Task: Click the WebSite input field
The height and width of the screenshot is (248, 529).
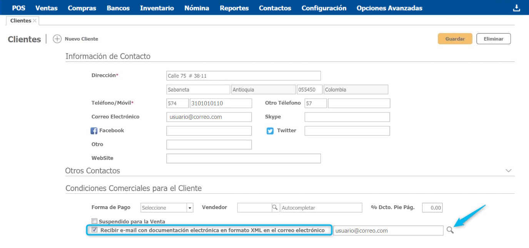Action: click(x=243, y=158)
